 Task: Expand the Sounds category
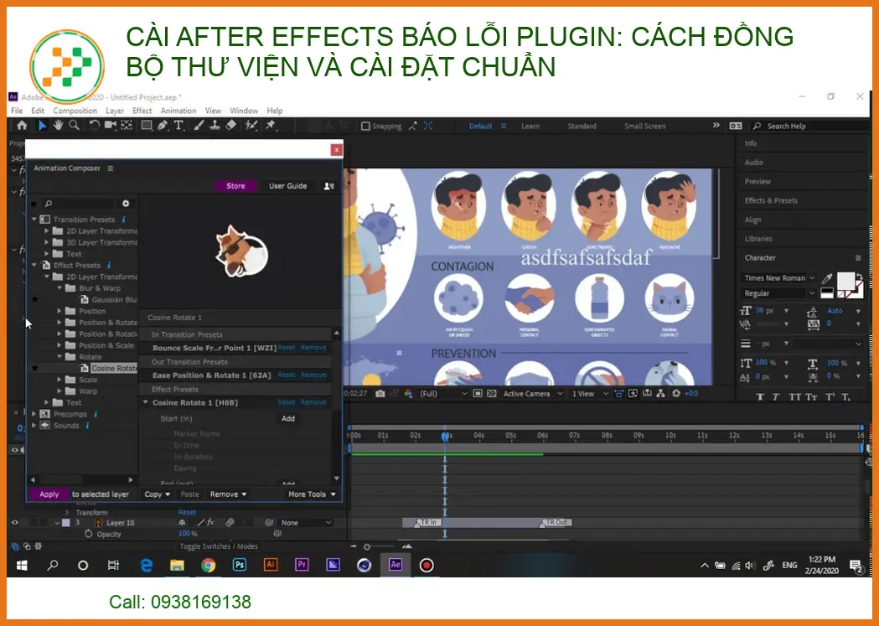click(x=34, y=426)
